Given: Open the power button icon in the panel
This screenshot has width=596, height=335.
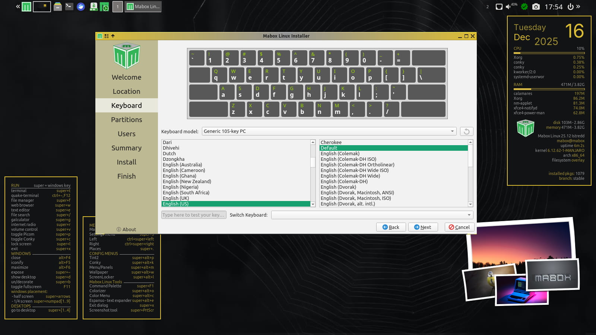Looking at the screenshot, I should point(570,7).
